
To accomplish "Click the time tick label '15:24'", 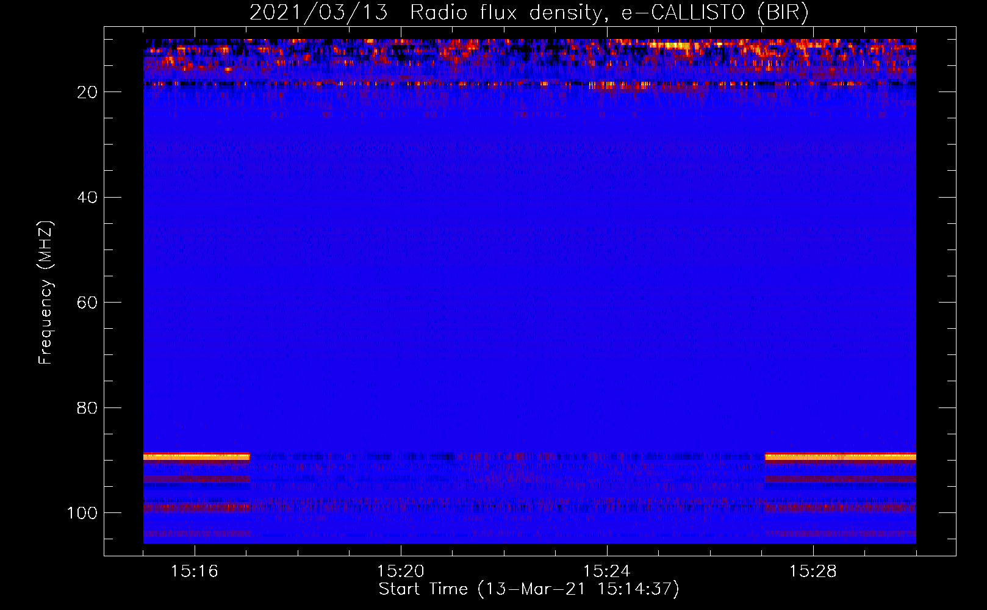I will (x=606, y=571).
